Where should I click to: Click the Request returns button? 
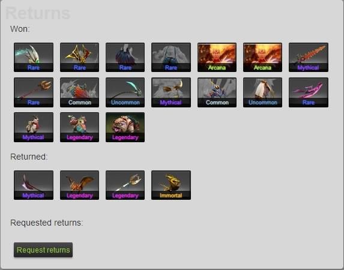43,250
